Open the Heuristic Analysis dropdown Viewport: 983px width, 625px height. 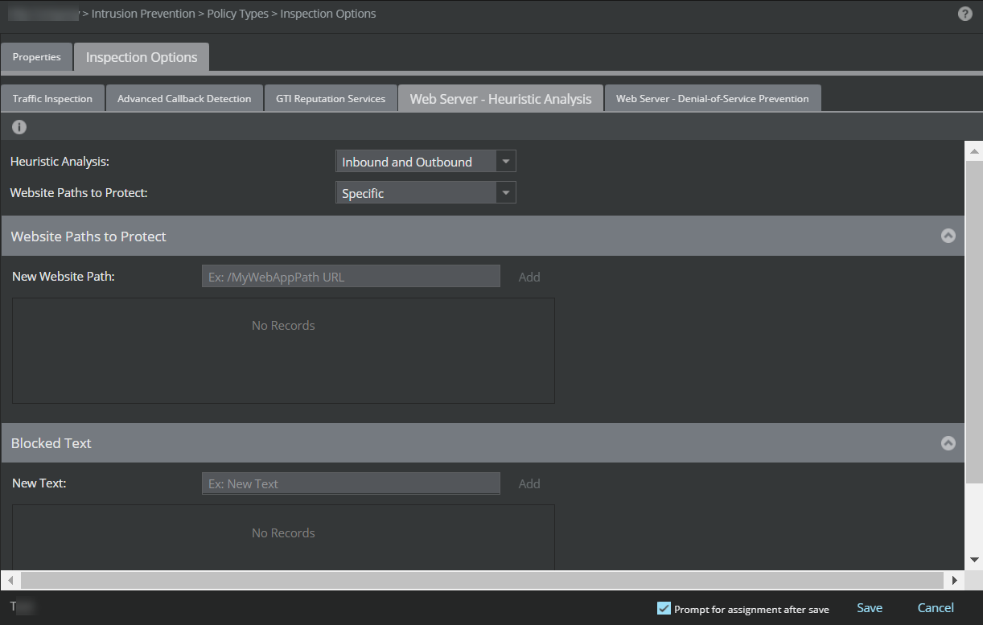pyautogui.click(x=426, y=162)
